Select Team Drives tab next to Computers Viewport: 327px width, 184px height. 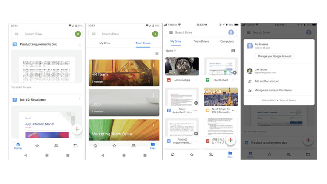pyautogui.click(x=201, y=41)
